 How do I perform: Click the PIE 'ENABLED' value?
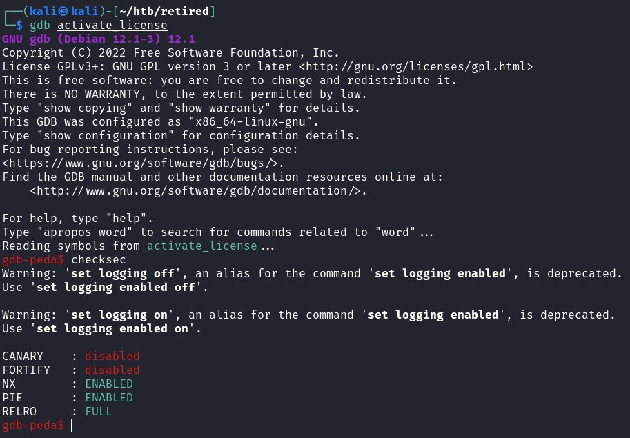pos(108,398)
